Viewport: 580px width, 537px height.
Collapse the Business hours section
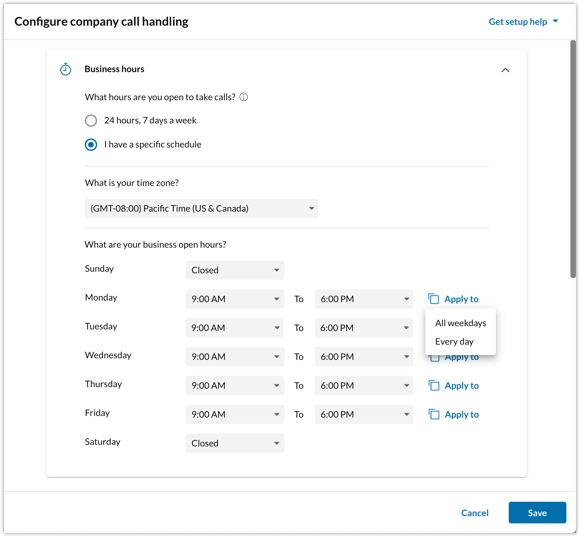point(505,70)
